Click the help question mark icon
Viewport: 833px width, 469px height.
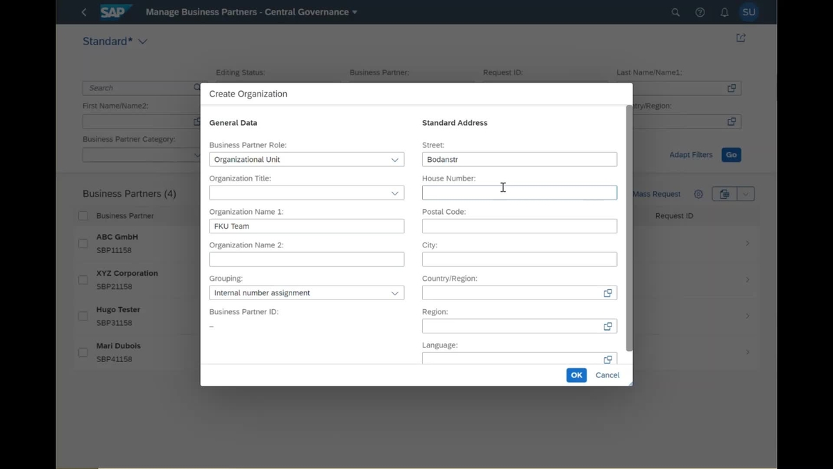click(x=699, y=12)
